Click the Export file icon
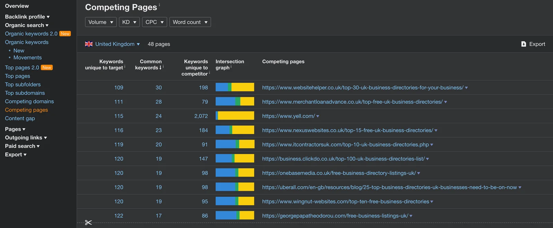Viewport: 553px width, 228px height. pyautogui.click(x=524, y=44)
